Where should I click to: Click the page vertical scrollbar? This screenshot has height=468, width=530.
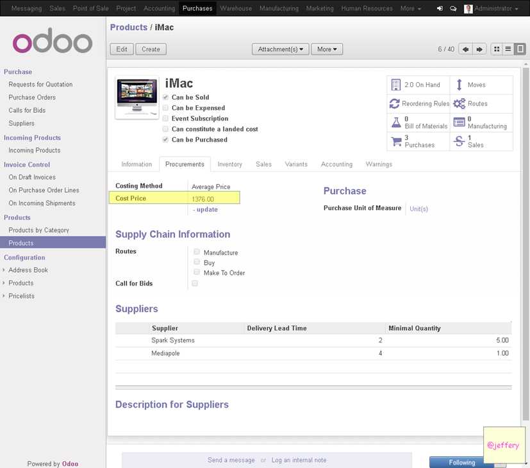pos(526,244)
